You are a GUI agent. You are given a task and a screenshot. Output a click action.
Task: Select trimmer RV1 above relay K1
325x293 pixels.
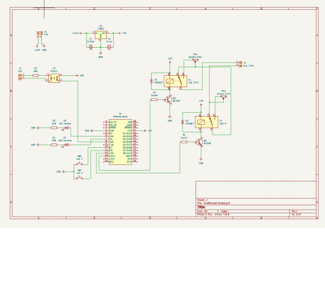point(195,61)
